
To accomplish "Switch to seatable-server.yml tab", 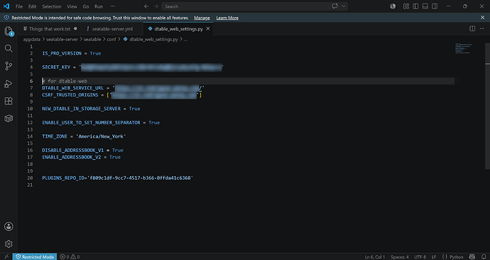I will [112, 28].
